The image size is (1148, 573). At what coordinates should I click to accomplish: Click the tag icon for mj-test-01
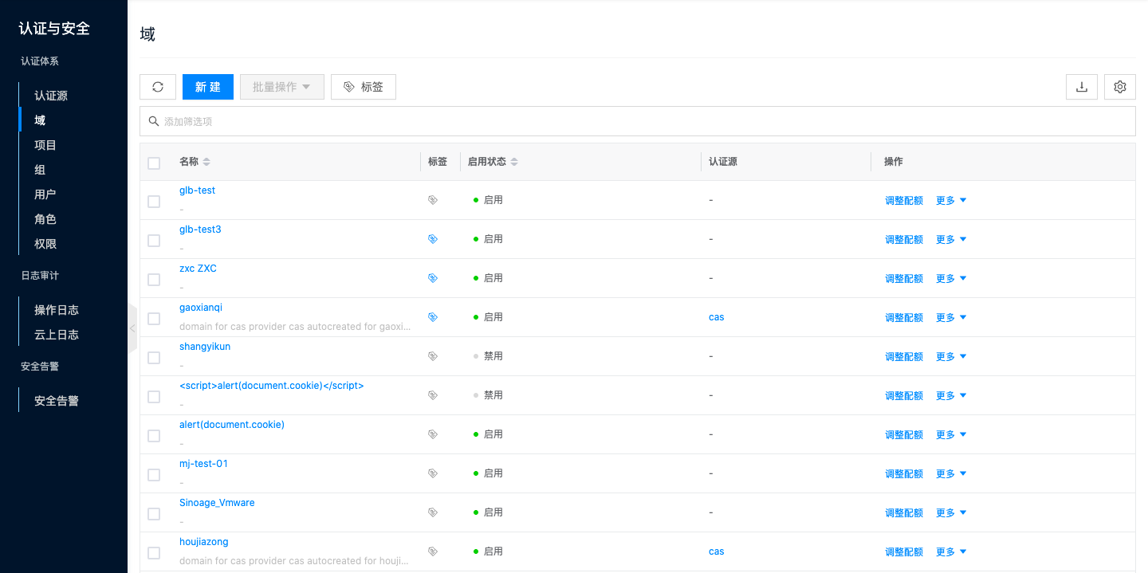point(433,473)
